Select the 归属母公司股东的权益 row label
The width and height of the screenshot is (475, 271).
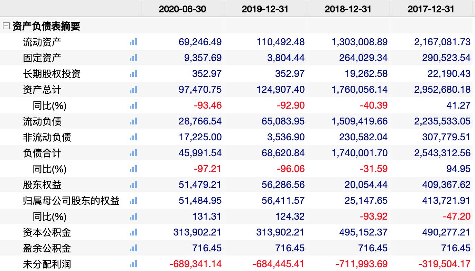(x=71, y=201)
